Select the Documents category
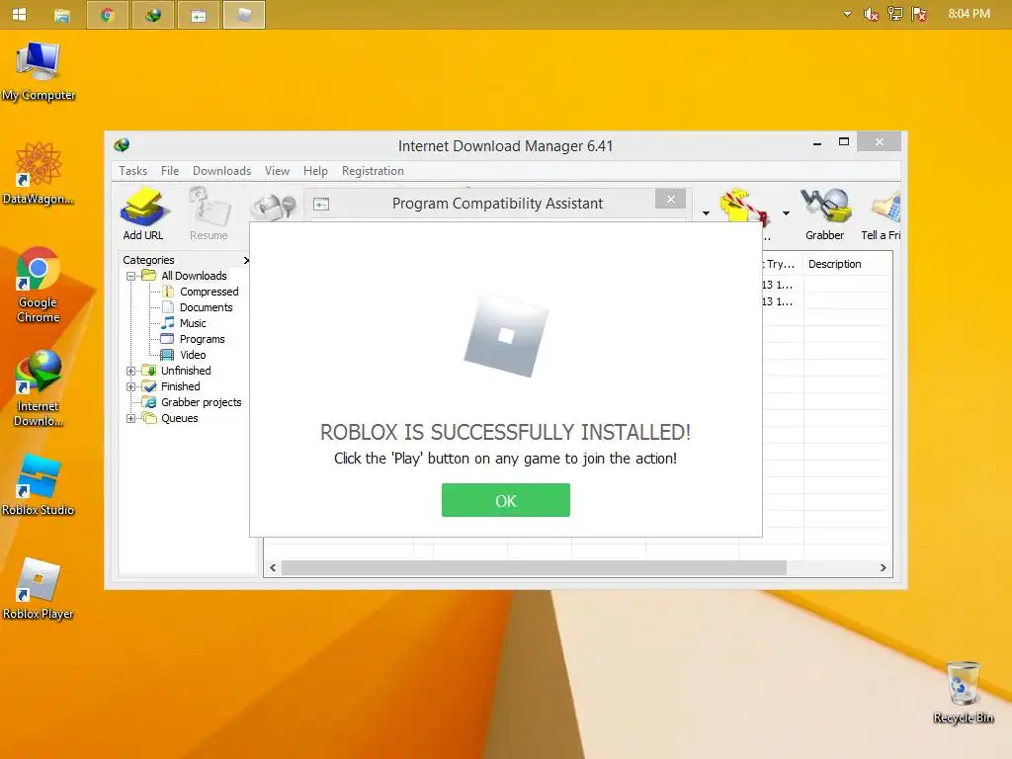 206,308
